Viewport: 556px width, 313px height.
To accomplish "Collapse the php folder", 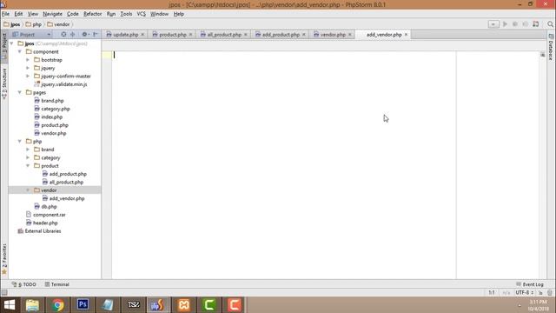I will pos(20,141).
